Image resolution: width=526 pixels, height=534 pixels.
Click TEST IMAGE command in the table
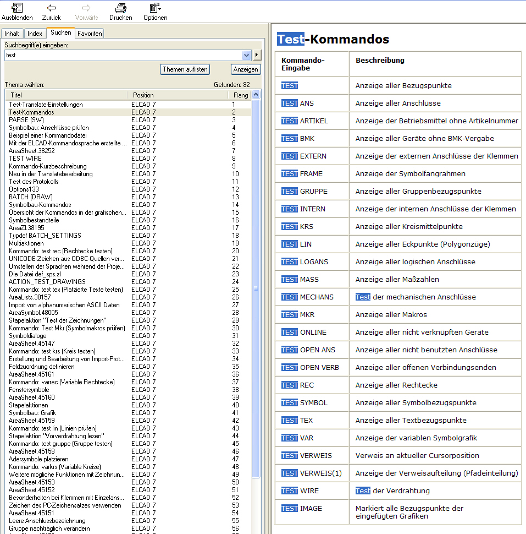(302, 509)
